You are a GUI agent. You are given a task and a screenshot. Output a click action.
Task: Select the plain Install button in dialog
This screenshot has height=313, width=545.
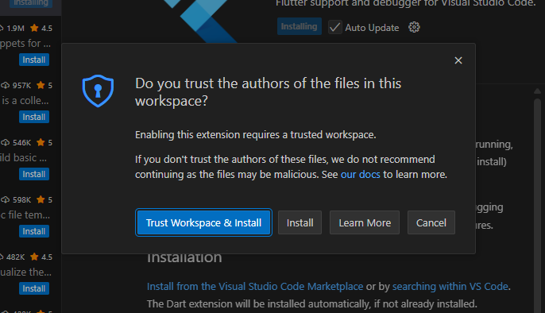click(x=300, y=222)
